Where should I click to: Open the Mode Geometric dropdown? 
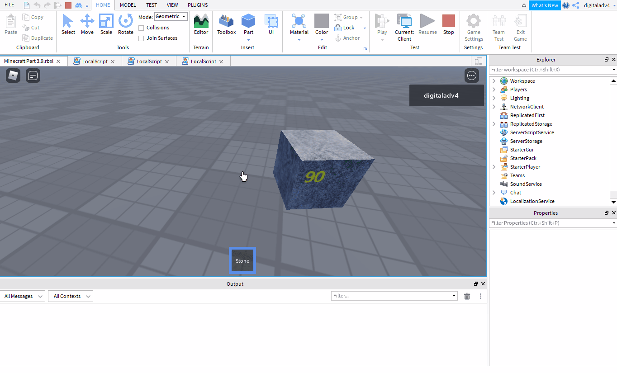pos(171,17)
